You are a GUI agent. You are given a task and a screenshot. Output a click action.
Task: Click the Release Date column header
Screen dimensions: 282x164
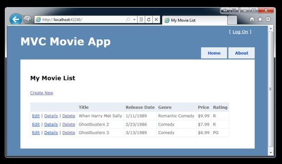point(140,107)
